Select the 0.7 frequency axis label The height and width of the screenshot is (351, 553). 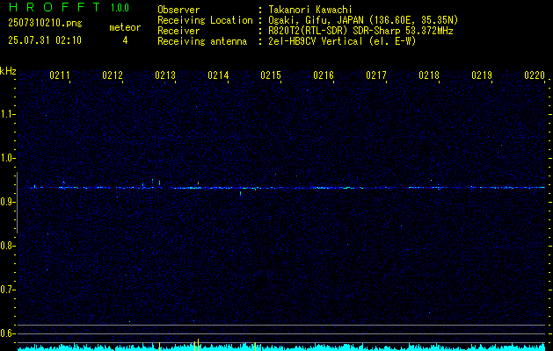click(8, 290)
